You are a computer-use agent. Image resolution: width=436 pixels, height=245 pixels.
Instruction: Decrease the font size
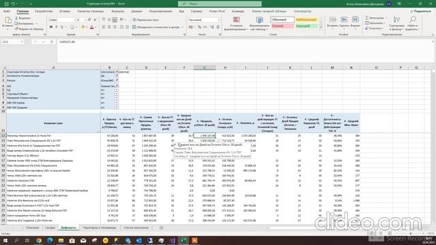click(95, 20)
